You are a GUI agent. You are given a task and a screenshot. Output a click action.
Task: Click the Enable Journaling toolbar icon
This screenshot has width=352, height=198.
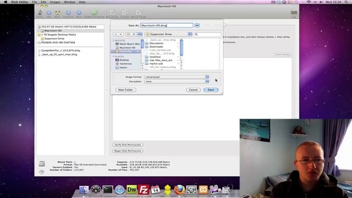point(94,13)
